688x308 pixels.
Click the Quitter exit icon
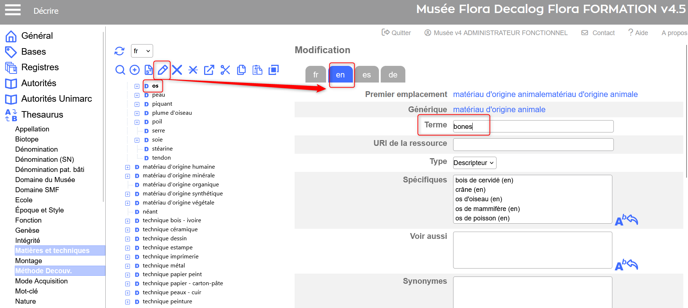coord(385,33)
